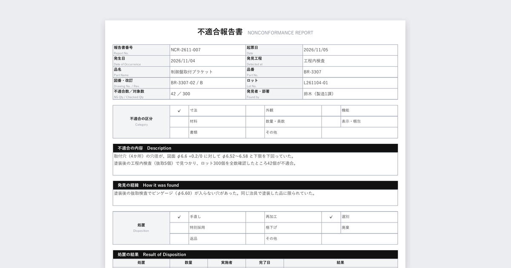Click the 発生日 field label
Image resolution: width=511 pixels, height=268 pixels.
[x=119, y=58]
